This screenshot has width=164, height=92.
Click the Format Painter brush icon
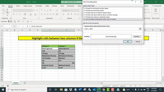point(7,15)
